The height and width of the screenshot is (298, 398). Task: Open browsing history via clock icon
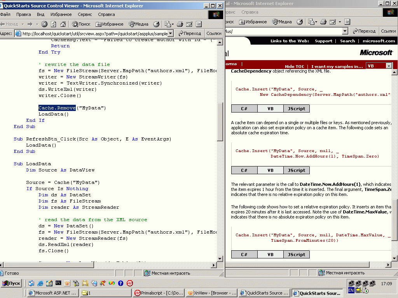156,24
